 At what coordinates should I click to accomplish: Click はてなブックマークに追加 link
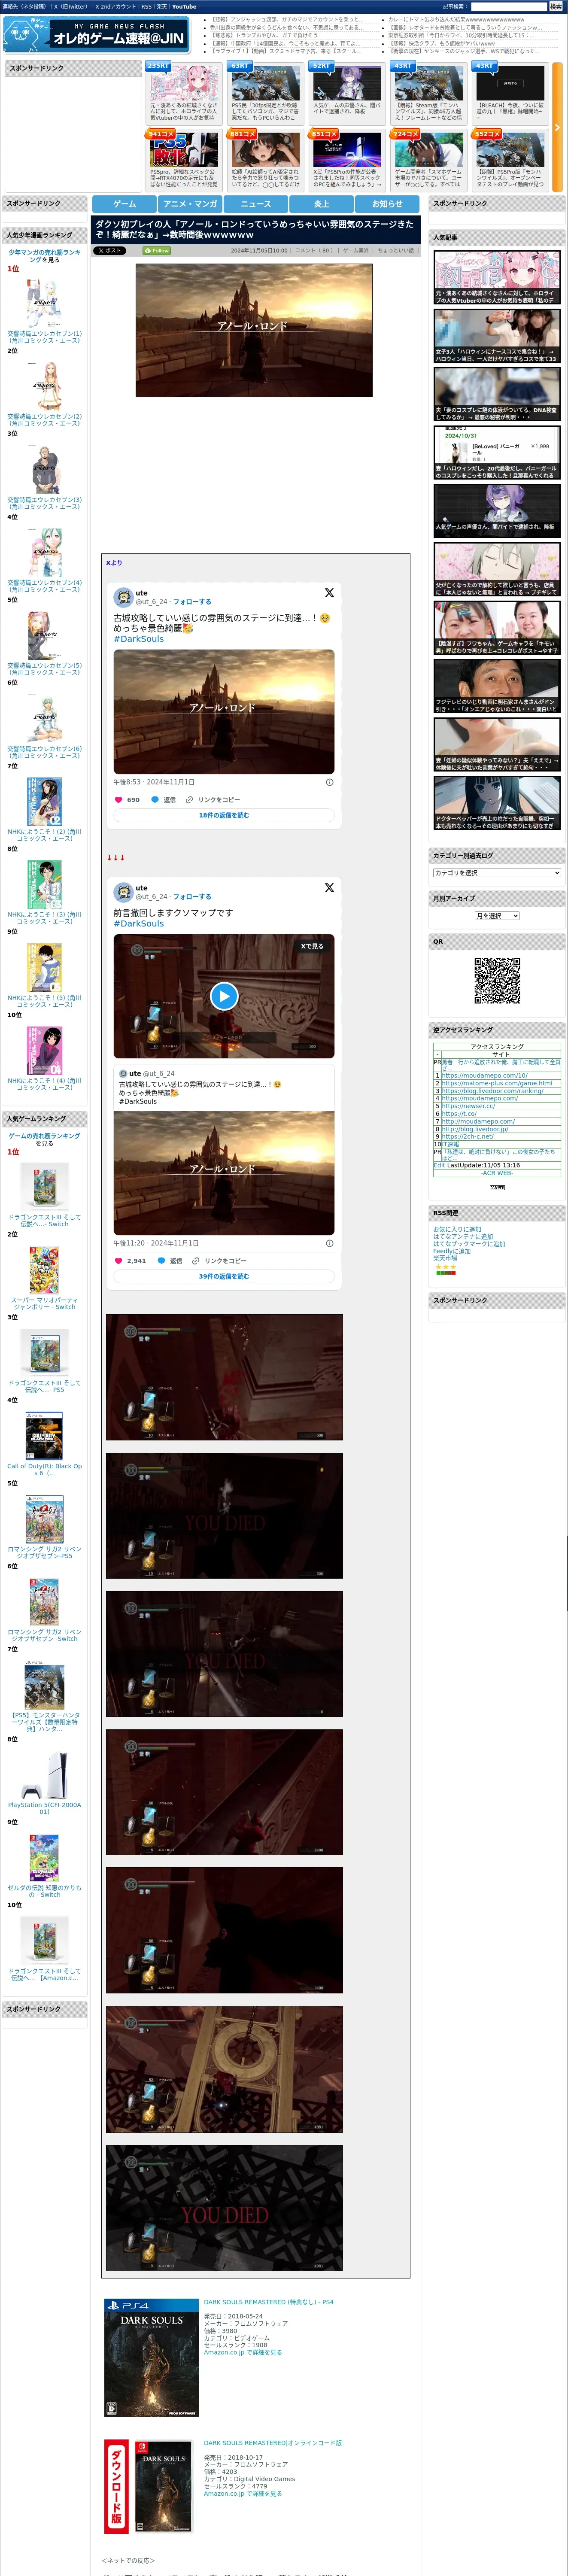469,1244
